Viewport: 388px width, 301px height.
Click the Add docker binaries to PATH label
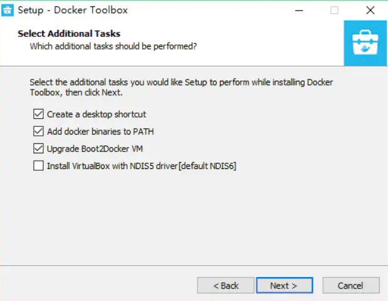pos(100,131)
